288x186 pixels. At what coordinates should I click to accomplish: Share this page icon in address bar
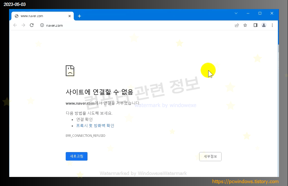[237, 25]
